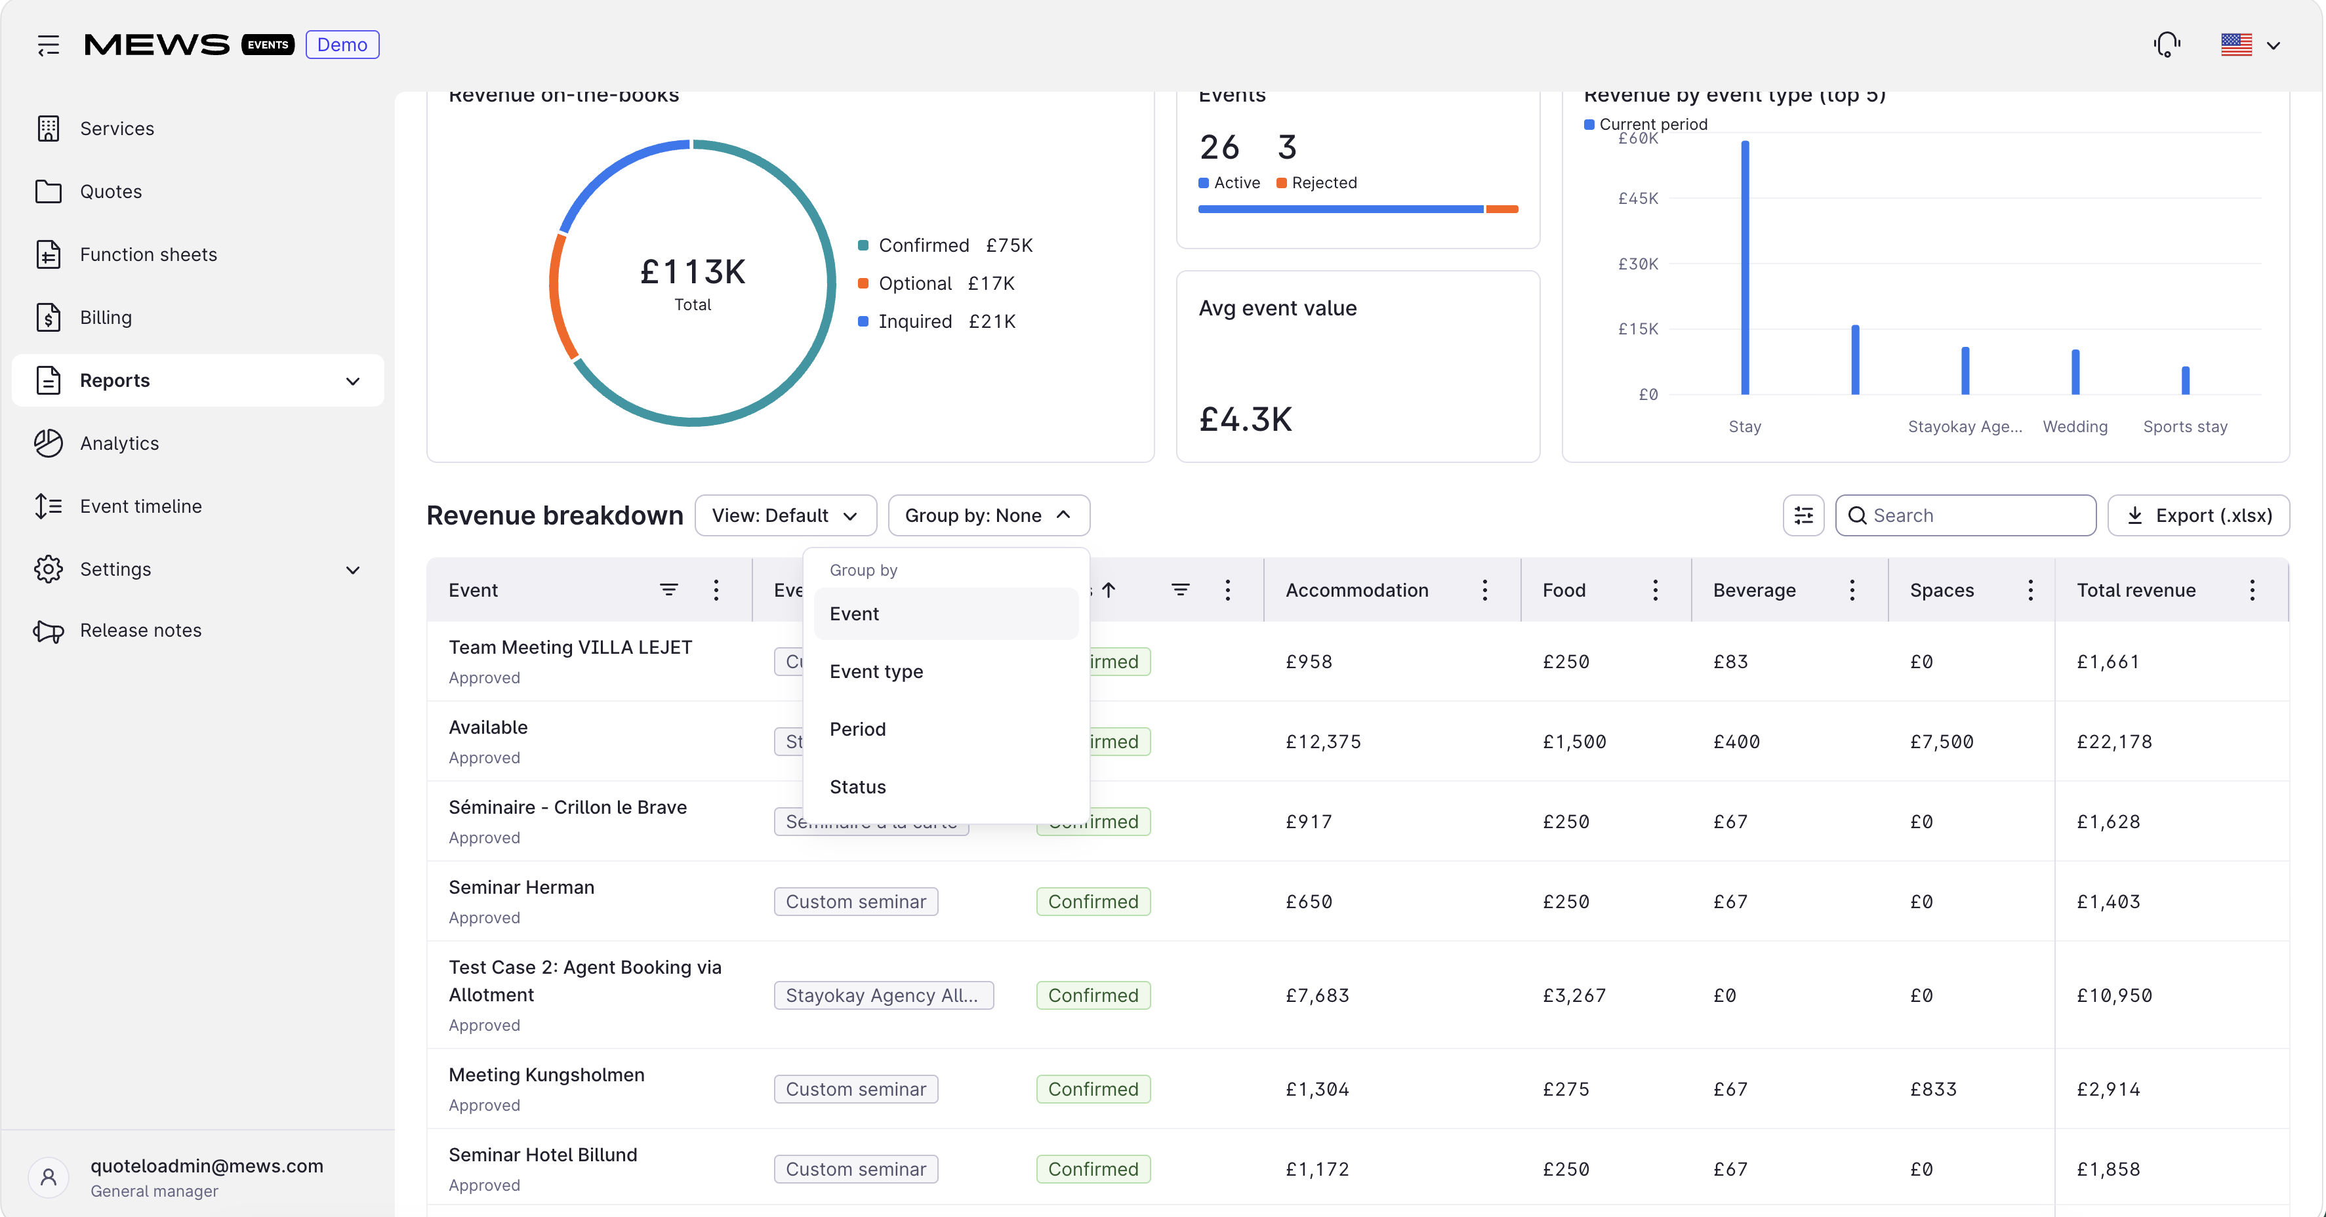Open the Accommodation column options menu

click(x=1484, y=589)
